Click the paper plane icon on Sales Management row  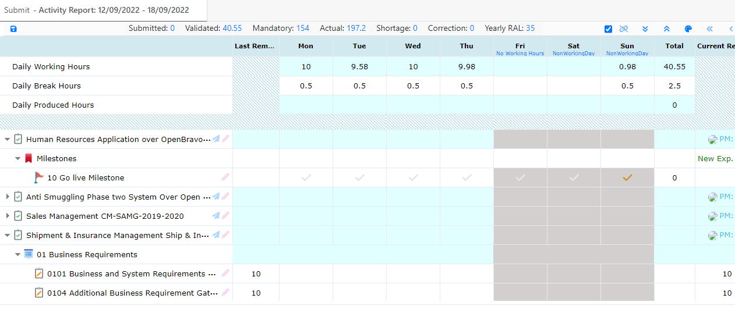[x=216, y=216]
